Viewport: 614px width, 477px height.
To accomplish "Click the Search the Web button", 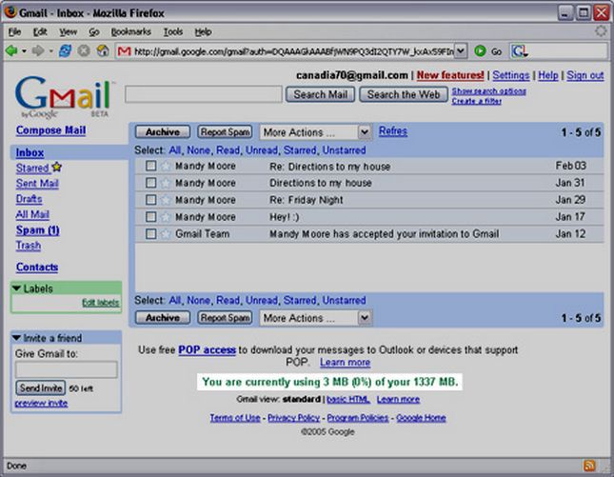I will click(404, 94).
